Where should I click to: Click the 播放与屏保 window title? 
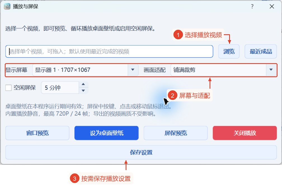pyautogui.click(x=25, y=6)
